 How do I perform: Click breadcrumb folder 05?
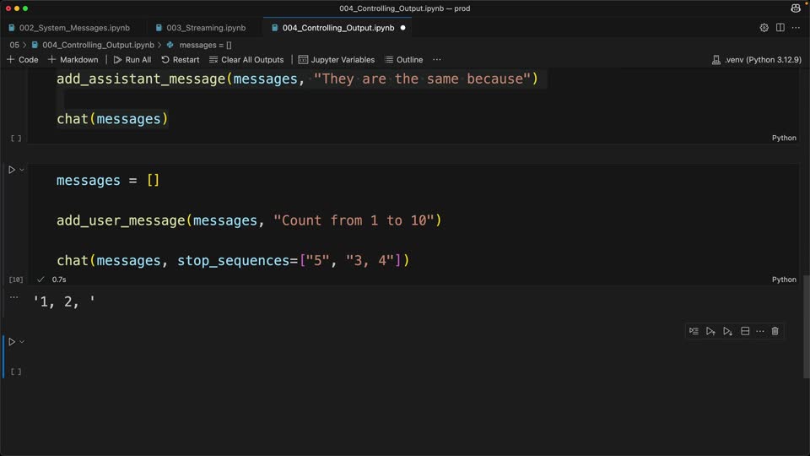(14, 45)
